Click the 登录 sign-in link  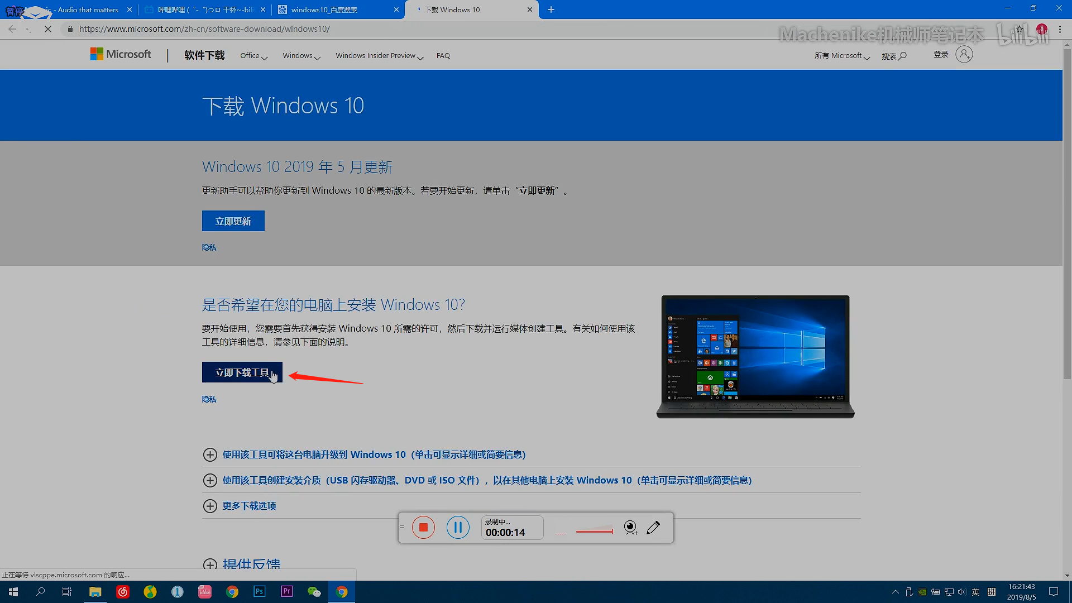pyautogui.click(x=941, y=54)
